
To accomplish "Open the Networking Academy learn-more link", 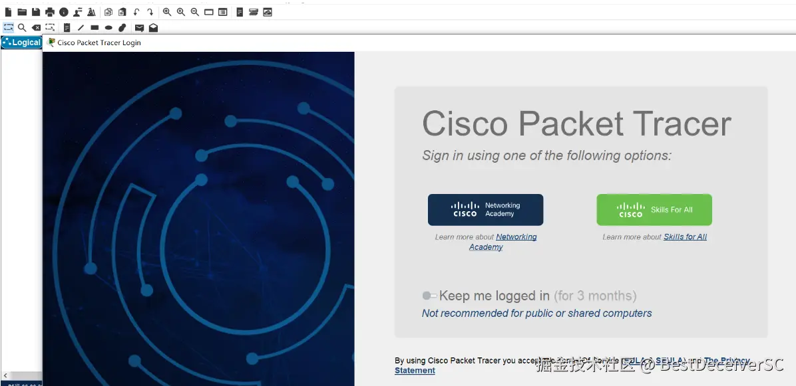I will [x=502, y=242].
